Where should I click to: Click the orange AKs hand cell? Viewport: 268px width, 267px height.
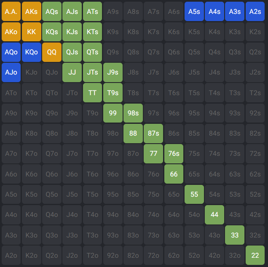click(31, 11)
